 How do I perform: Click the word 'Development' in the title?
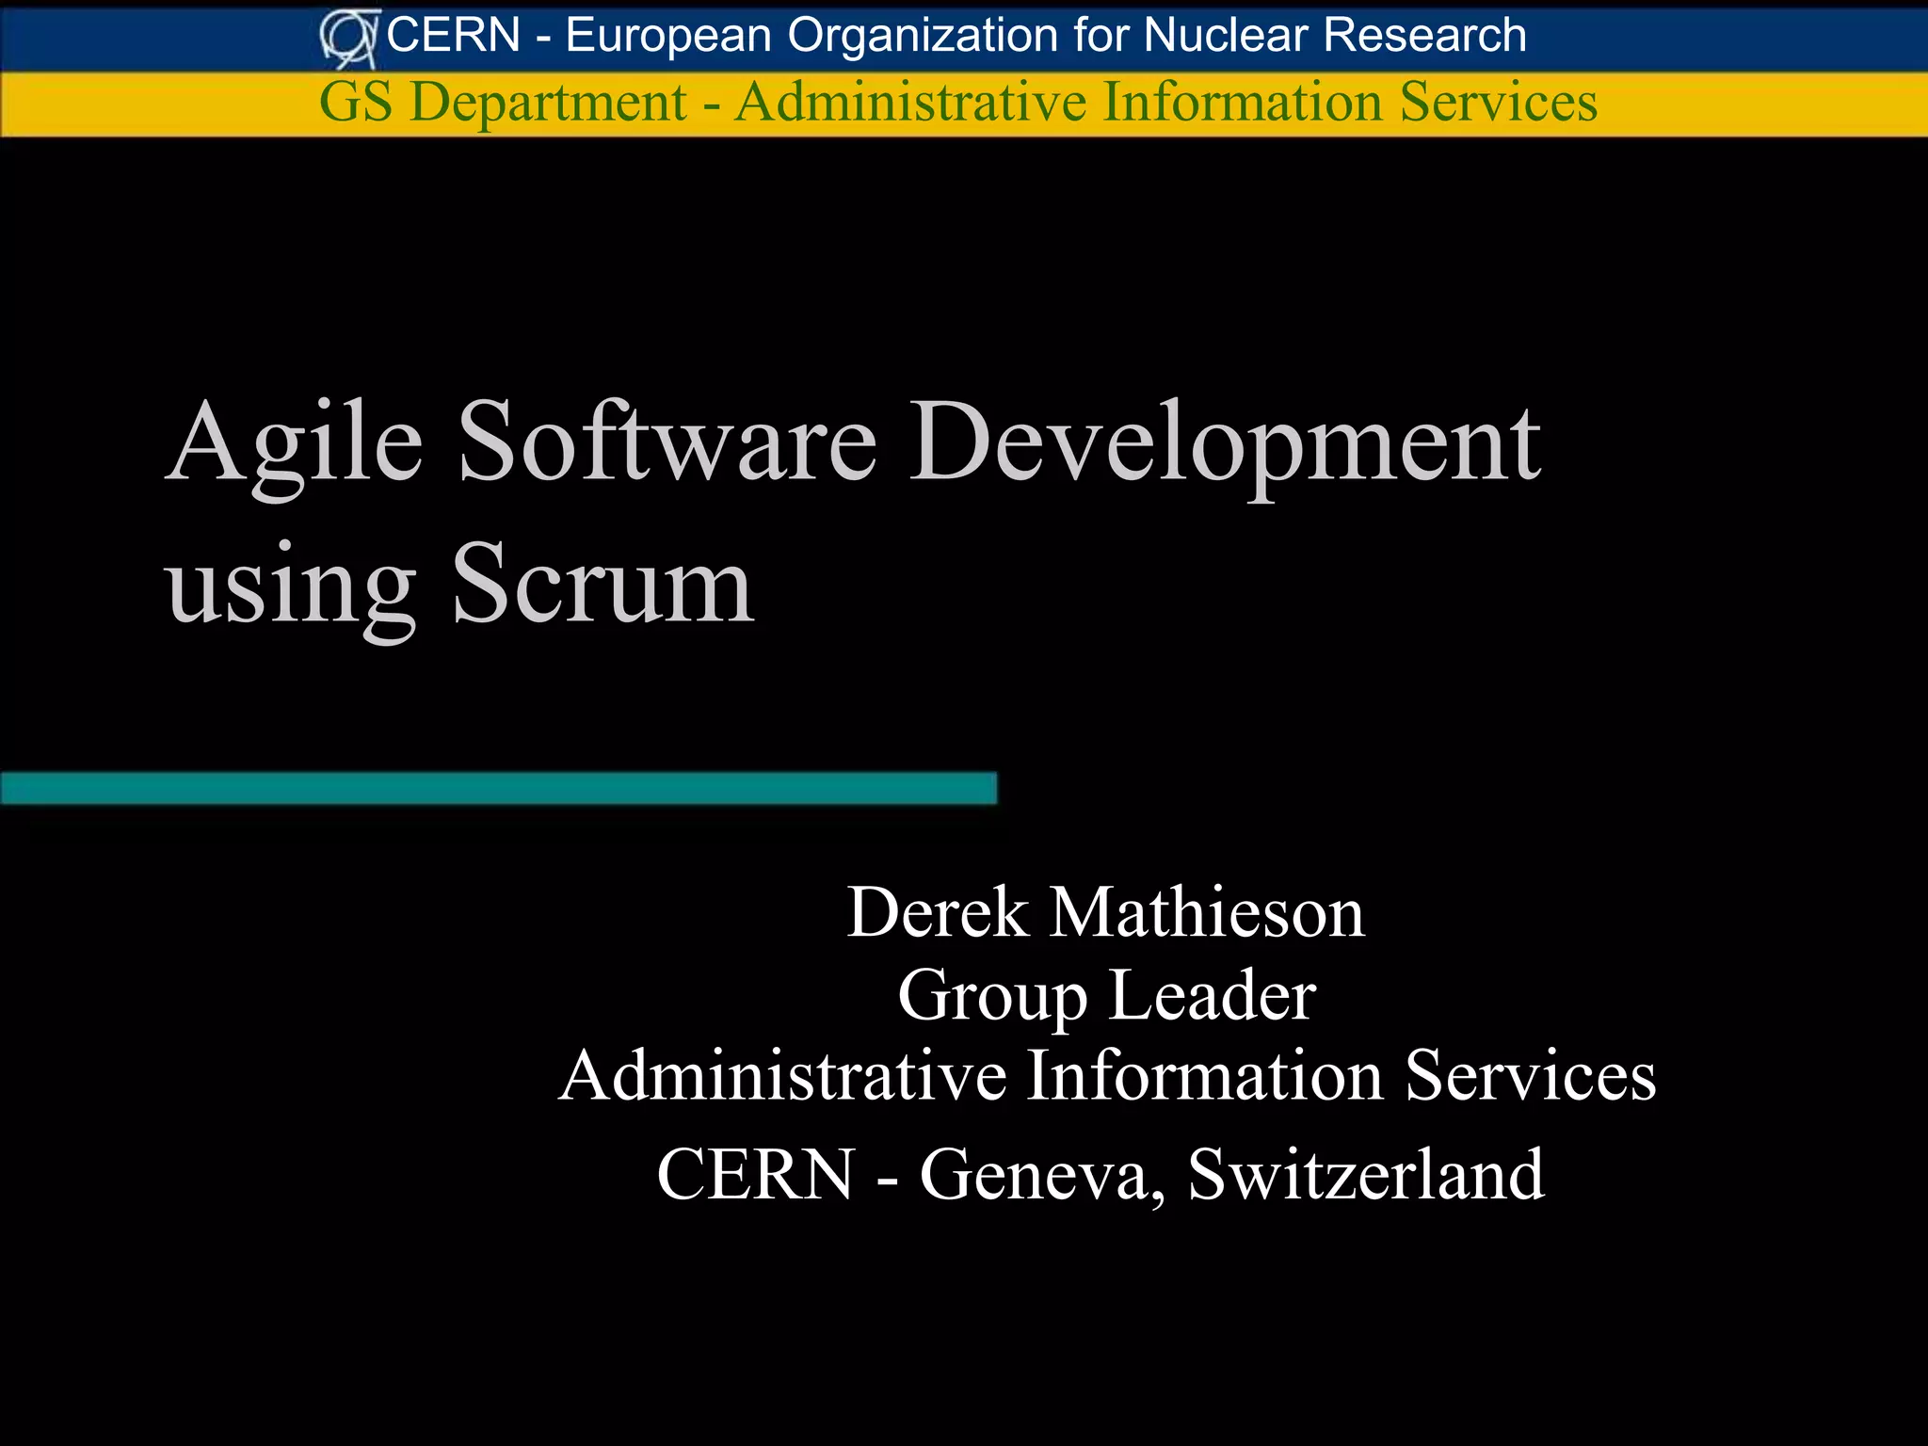(1224, 442)
